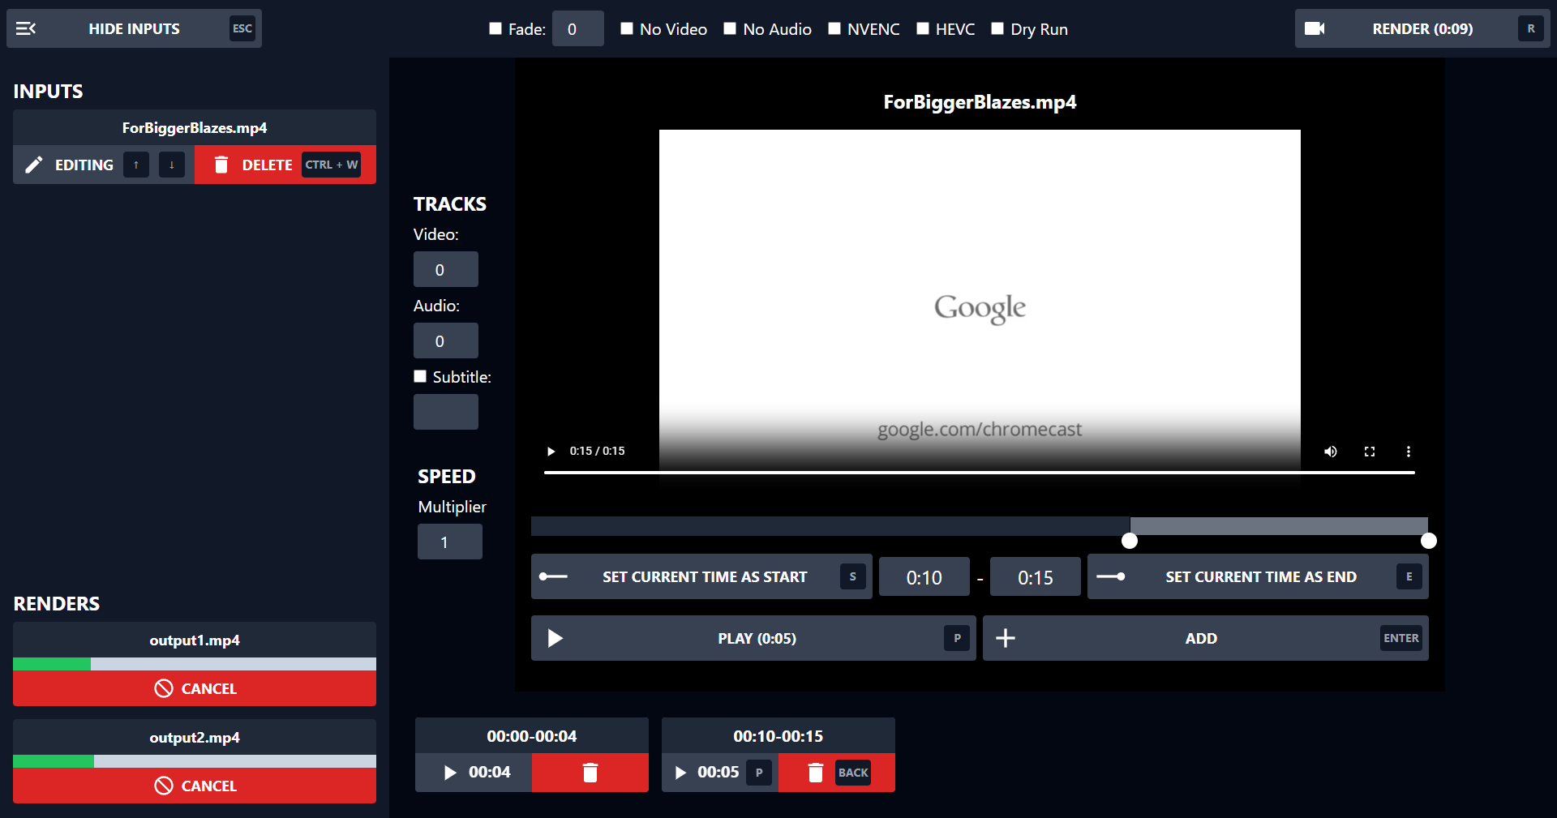Viewport: 1557px width, 818px height.
Task: Click the Subtitle track input field
Action: click(446, 412)
